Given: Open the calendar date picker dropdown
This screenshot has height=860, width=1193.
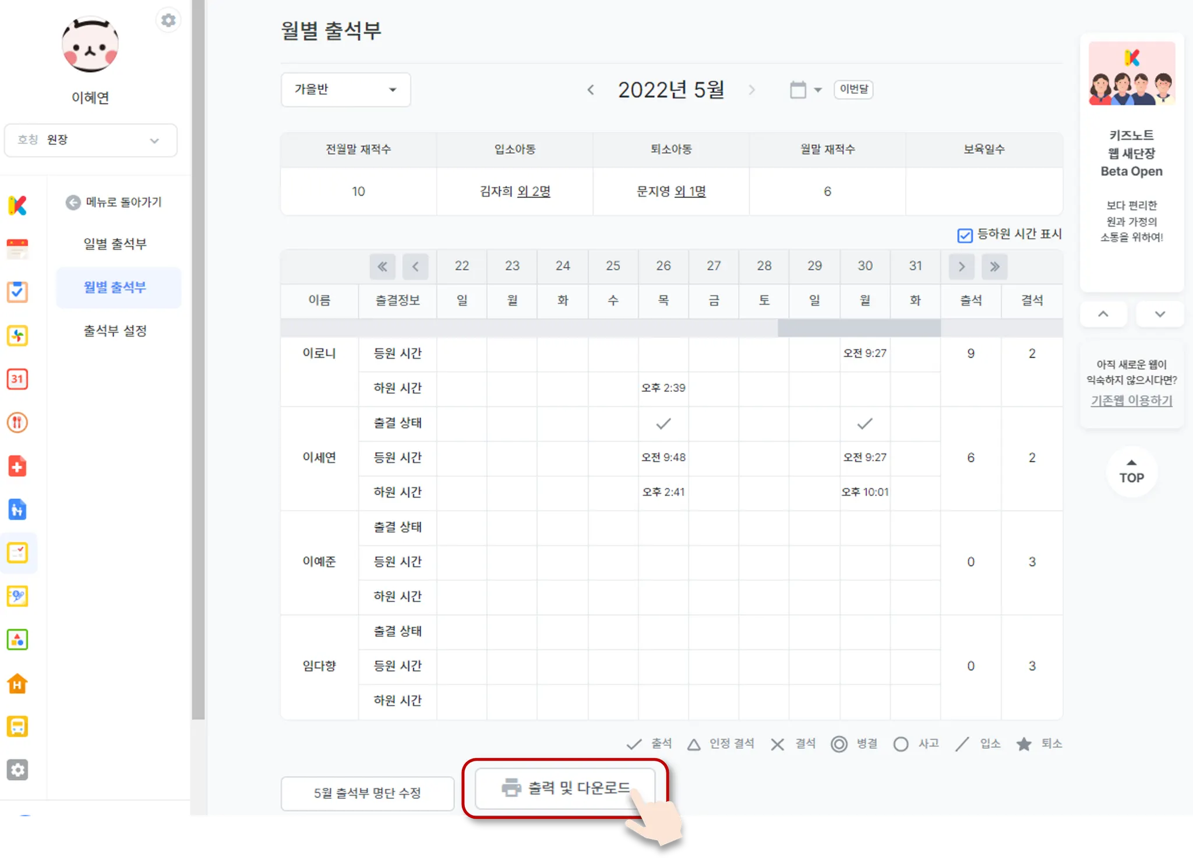Looking at the screenshot, I should coord(806,90).
